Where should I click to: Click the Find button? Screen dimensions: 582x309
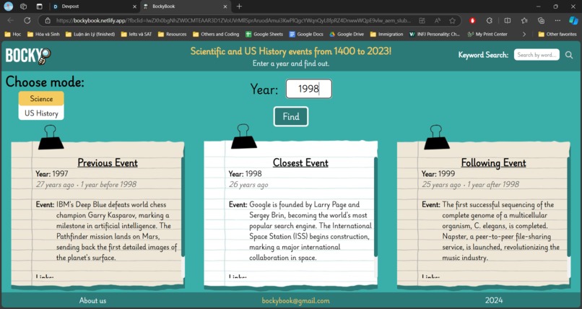tap(291, 116)
